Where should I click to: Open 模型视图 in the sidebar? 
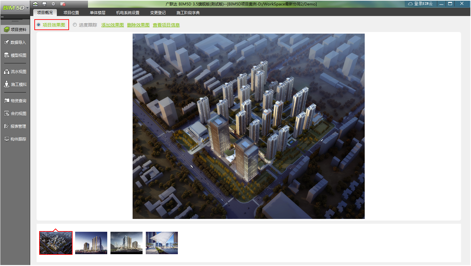(x=15, y=55)
